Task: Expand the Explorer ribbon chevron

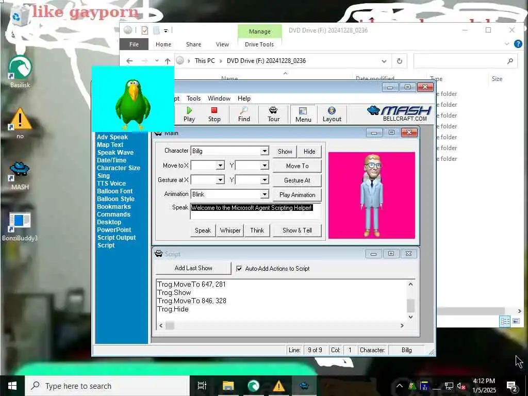Action: (507, 44)
